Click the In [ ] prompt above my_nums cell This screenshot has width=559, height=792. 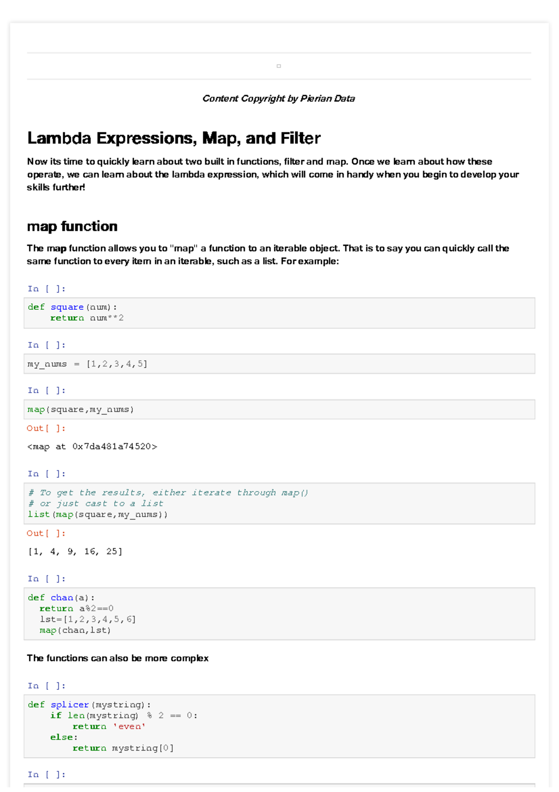pos(46,345)
